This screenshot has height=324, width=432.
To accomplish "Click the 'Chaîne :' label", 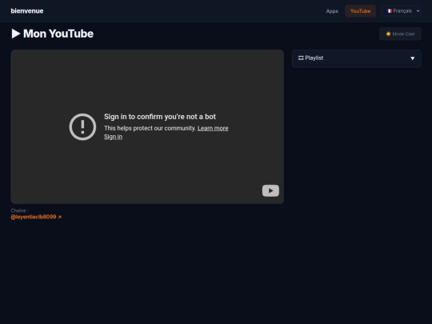I will click(x=19, y=210).
